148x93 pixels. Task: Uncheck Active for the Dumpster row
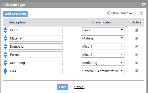(x=137, y=46)
